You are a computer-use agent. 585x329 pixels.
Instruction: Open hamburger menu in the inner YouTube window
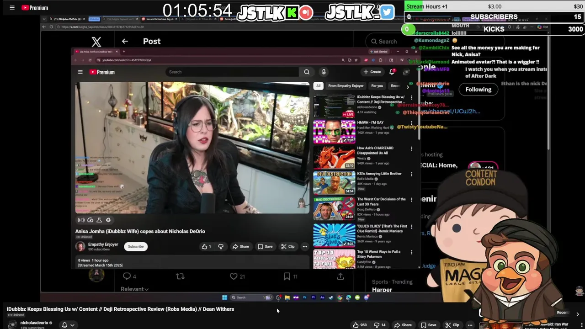[80, 72]
